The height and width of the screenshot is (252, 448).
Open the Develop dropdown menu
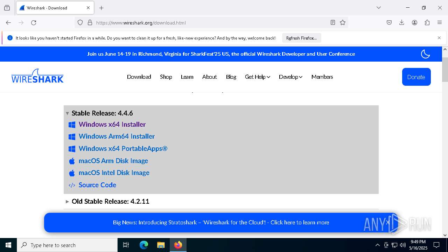(x=290, y=77)
